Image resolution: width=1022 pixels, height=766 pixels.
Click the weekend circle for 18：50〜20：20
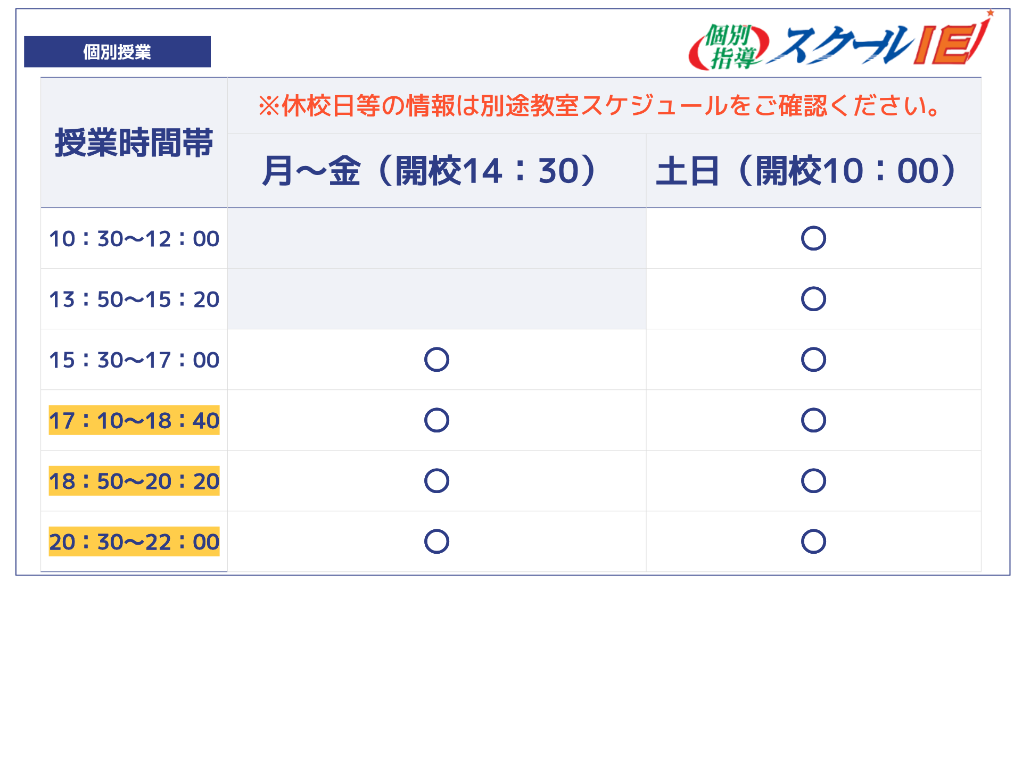coord(813,481)
